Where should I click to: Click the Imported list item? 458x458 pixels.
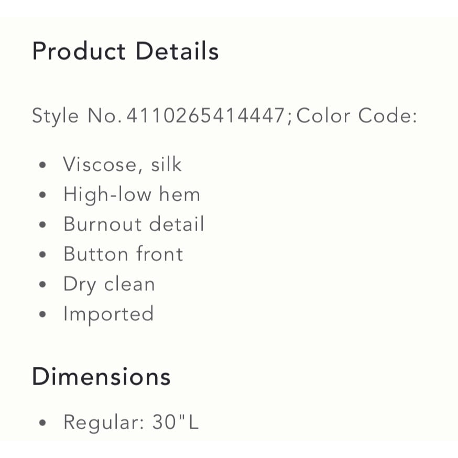pyautogui.click(x=108, y=314)
